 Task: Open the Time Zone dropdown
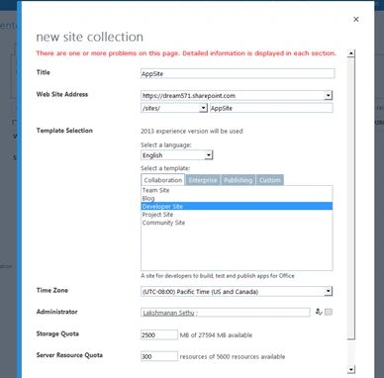[237, 292]
